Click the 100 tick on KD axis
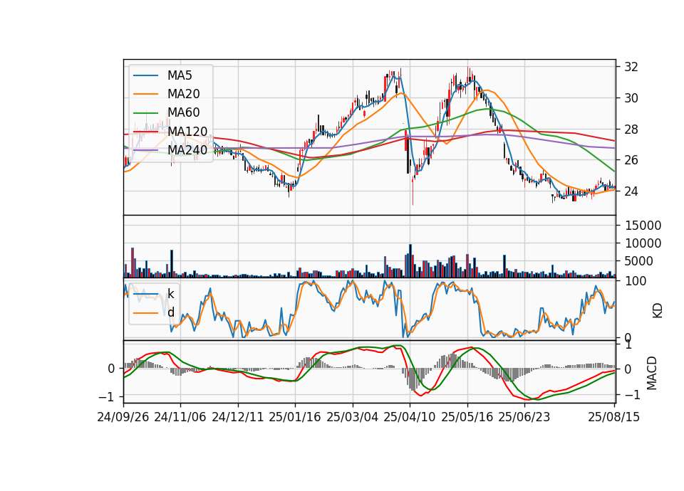 [636, 281]
